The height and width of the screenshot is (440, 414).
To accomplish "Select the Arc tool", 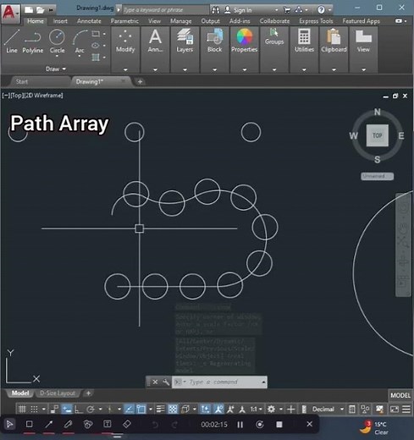I will coord(80,41).
